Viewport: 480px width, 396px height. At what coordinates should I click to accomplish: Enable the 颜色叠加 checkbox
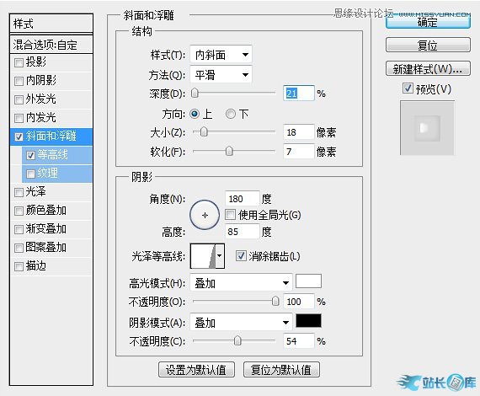[x=19, y=211]
